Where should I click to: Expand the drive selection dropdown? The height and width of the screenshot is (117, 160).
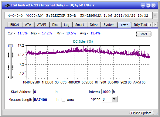[x=155, y=16]
